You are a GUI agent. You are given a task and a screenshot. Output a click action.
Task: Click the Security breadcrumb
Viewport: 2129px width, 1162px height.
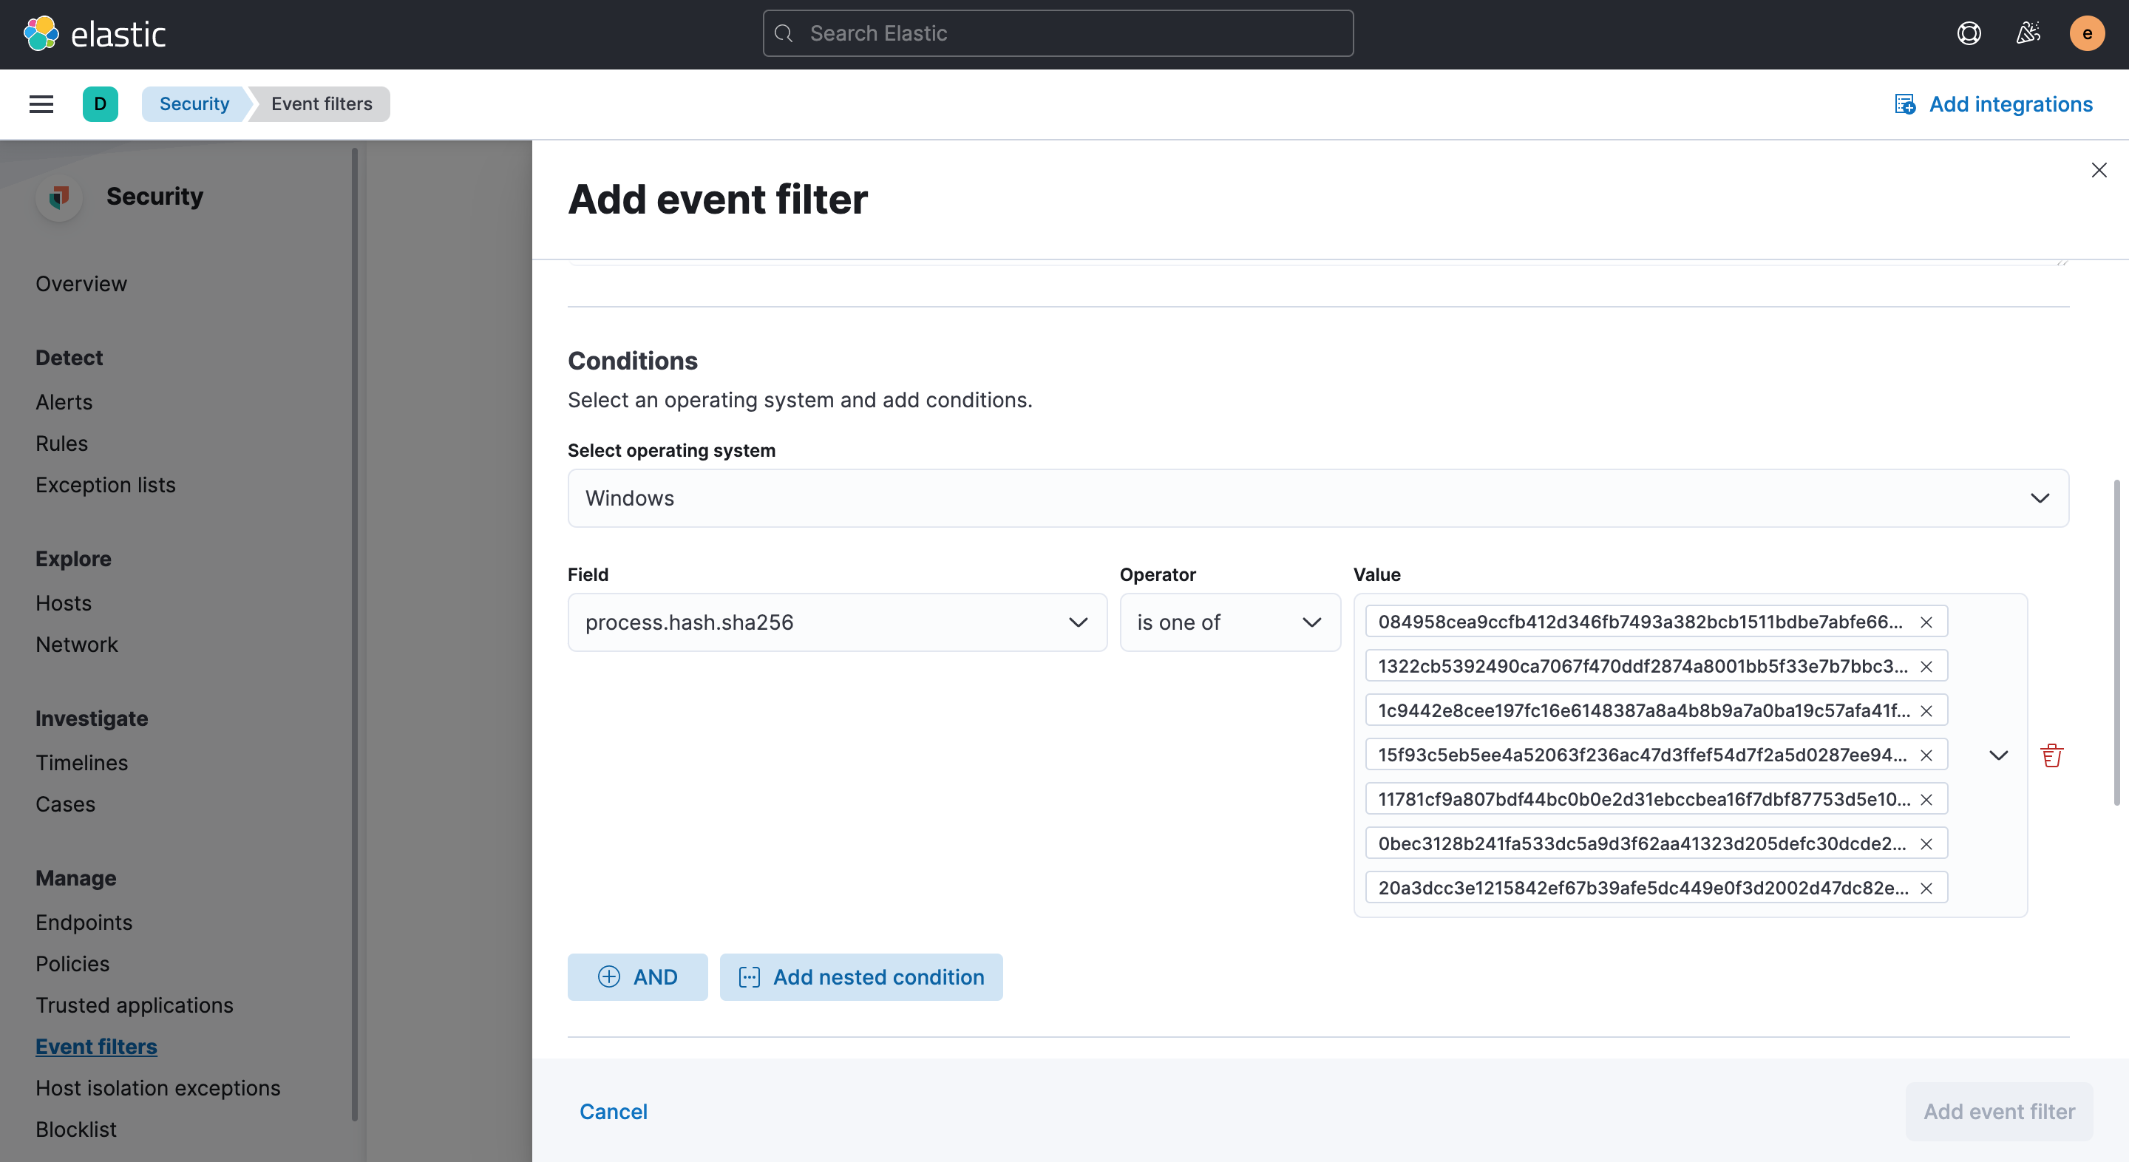tap(194, 104)
